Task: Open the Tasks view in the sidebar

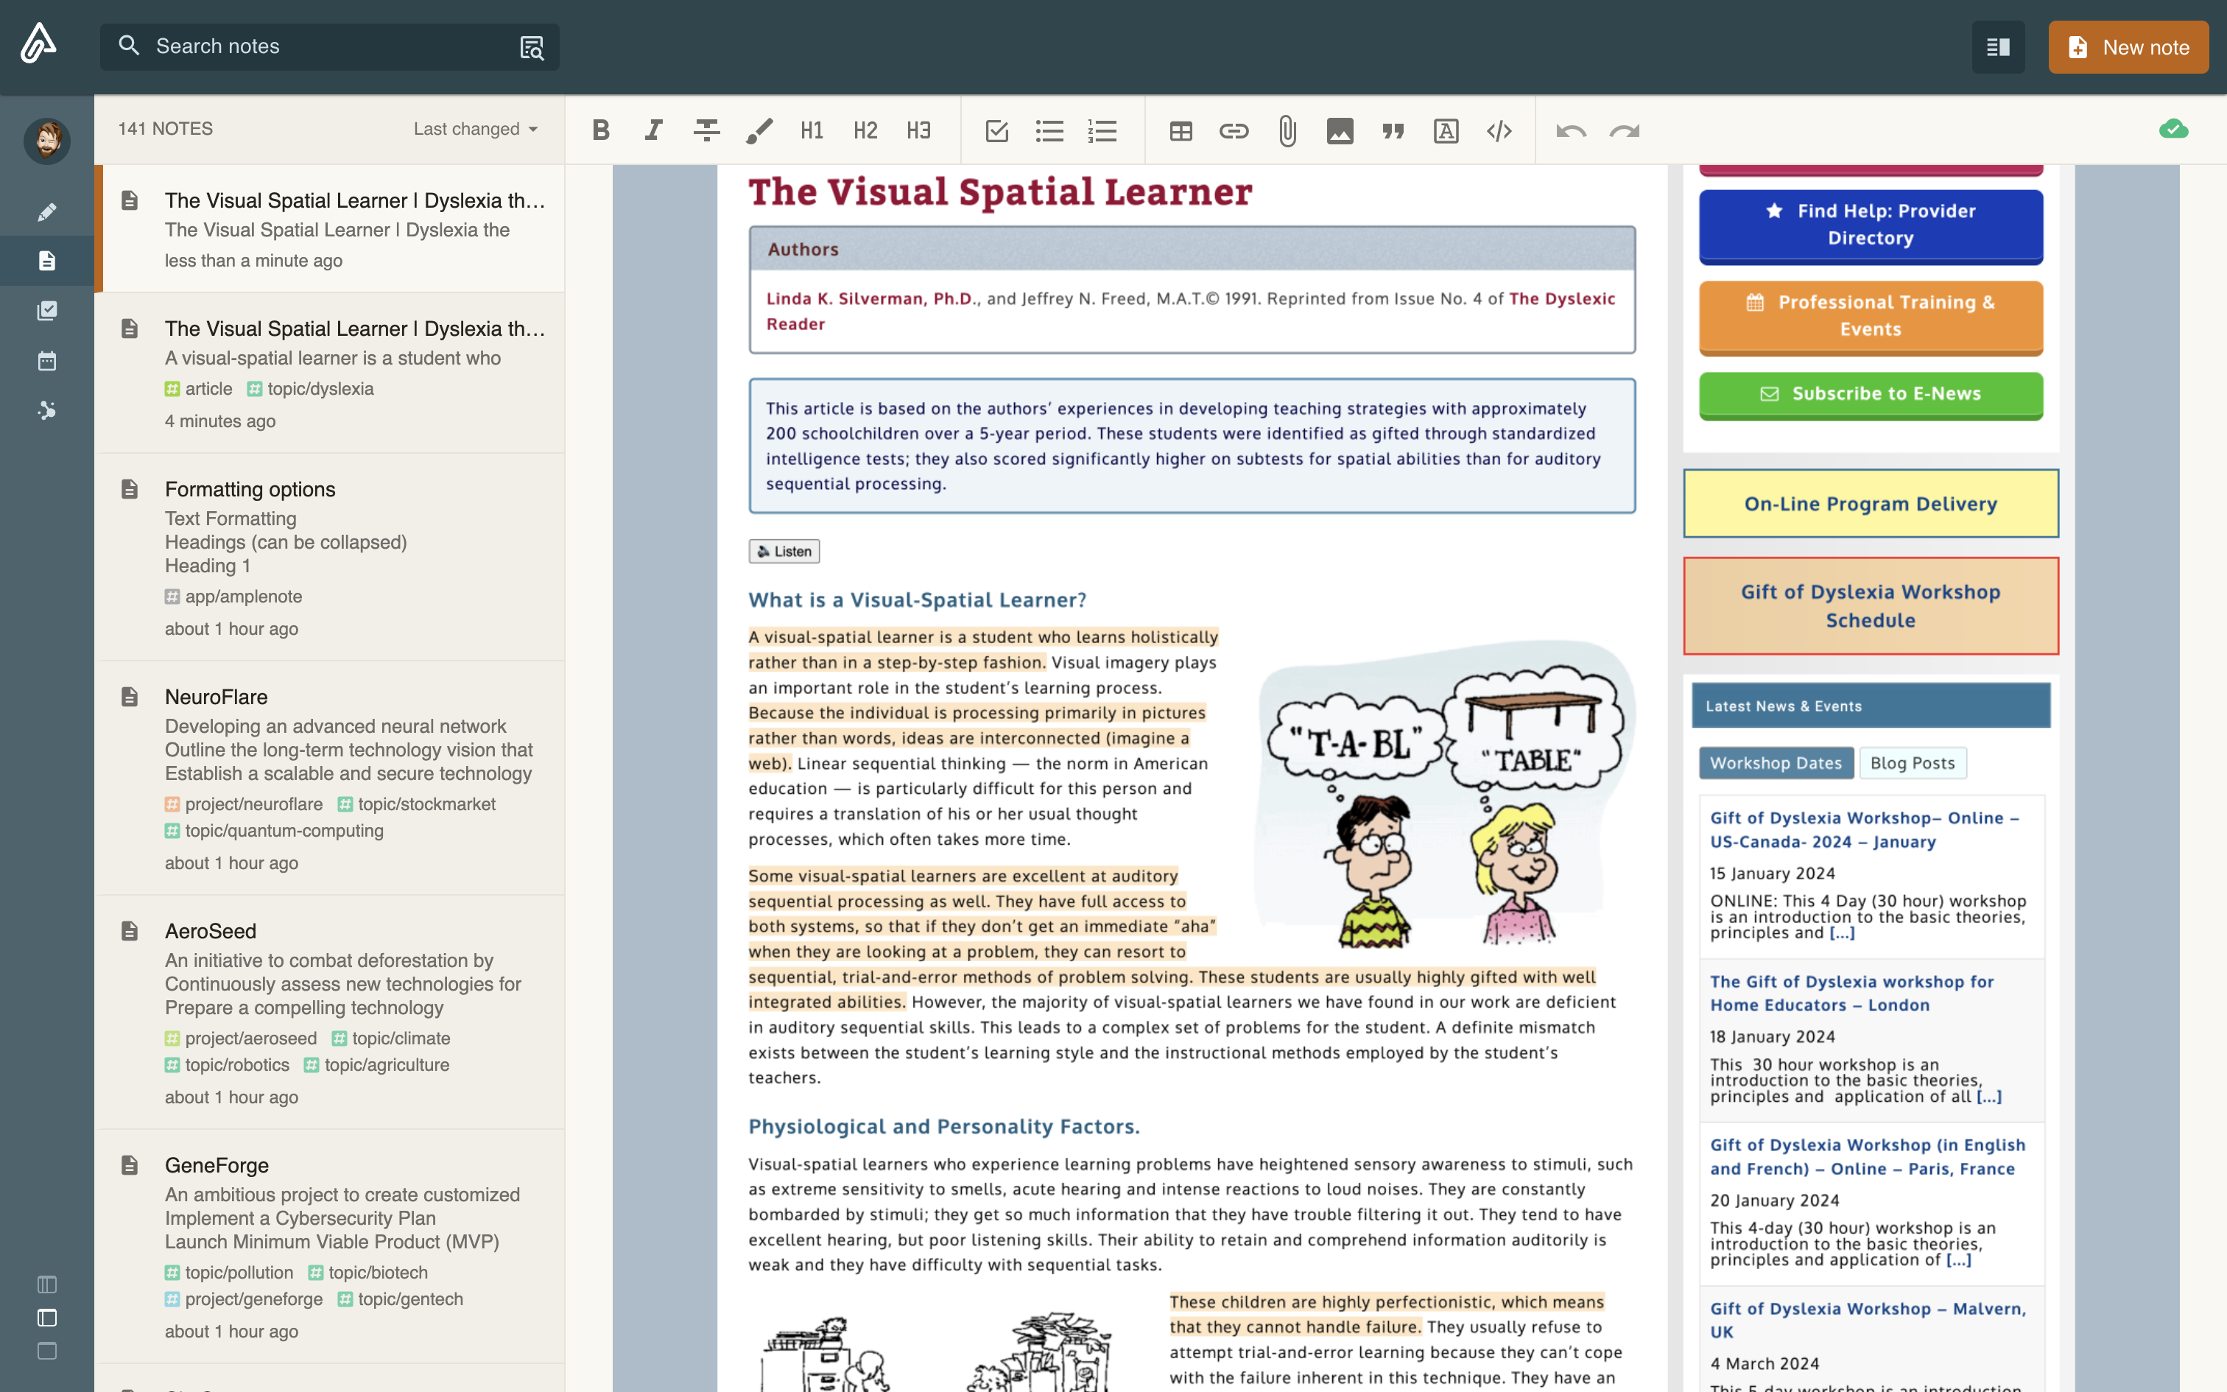Action: pos(46,310)
